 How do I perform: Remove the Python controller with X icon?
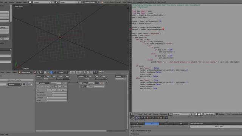click(x=103, y=83)
